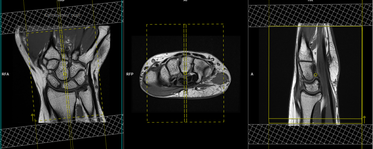Image resolution: width=373 pixels, height=149 pixels.
Task: Select upper hatched saturation band in coronal view
Action: point(61,18)
